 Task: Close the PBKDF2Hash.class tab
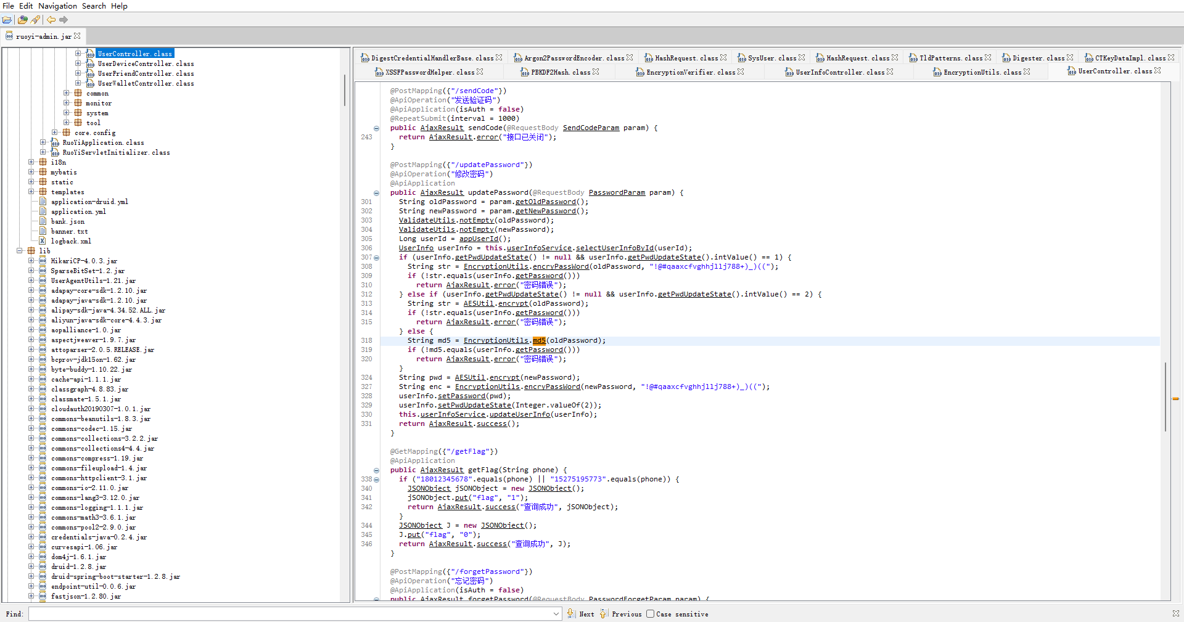596,72
